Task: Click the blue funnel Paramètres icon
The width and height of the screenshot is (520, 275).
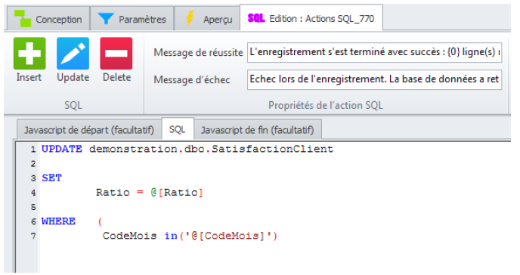Action: click(x=106, y=18)
